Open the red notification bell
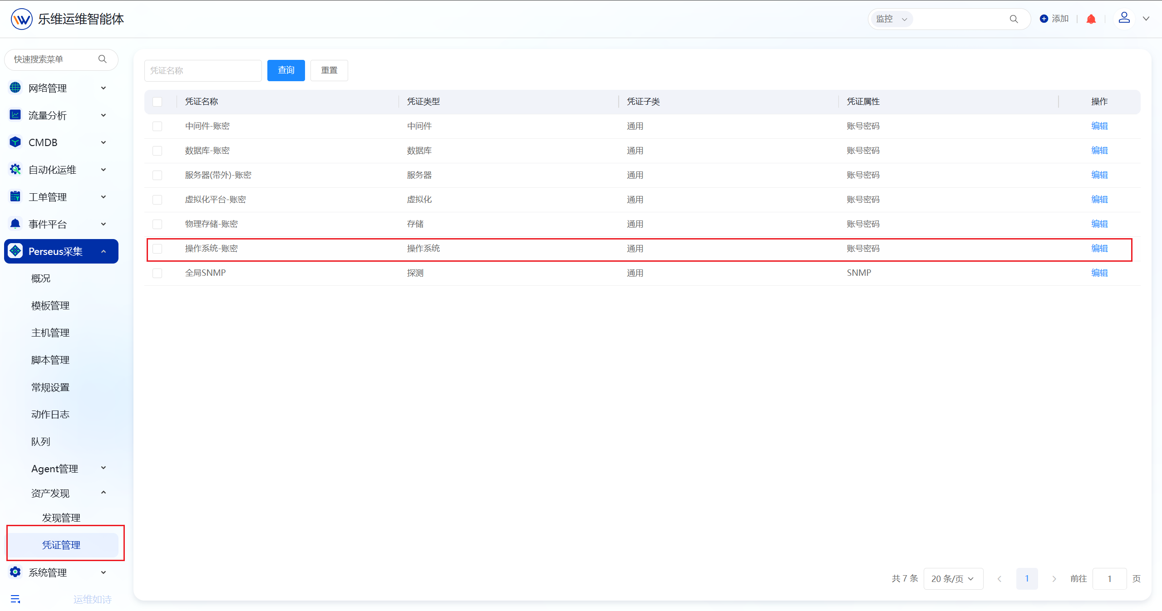Screen dimensions: 1162x611 click(1091, 19)
